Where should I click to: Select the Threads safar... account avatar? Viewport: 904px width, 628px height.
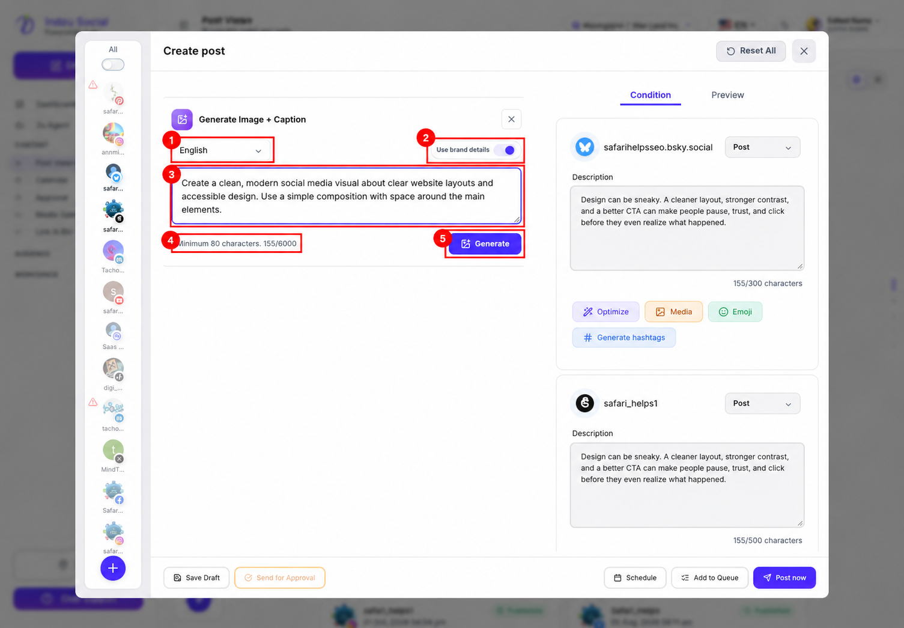point(113,212)
